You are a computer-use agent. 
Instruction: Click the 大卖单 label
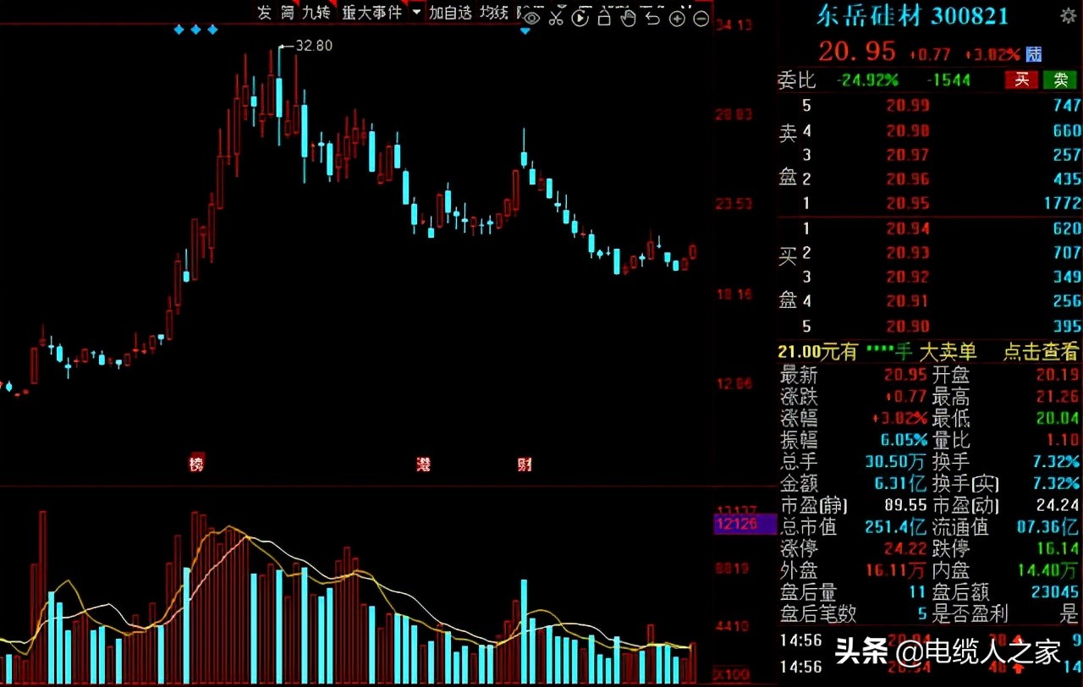948,352
